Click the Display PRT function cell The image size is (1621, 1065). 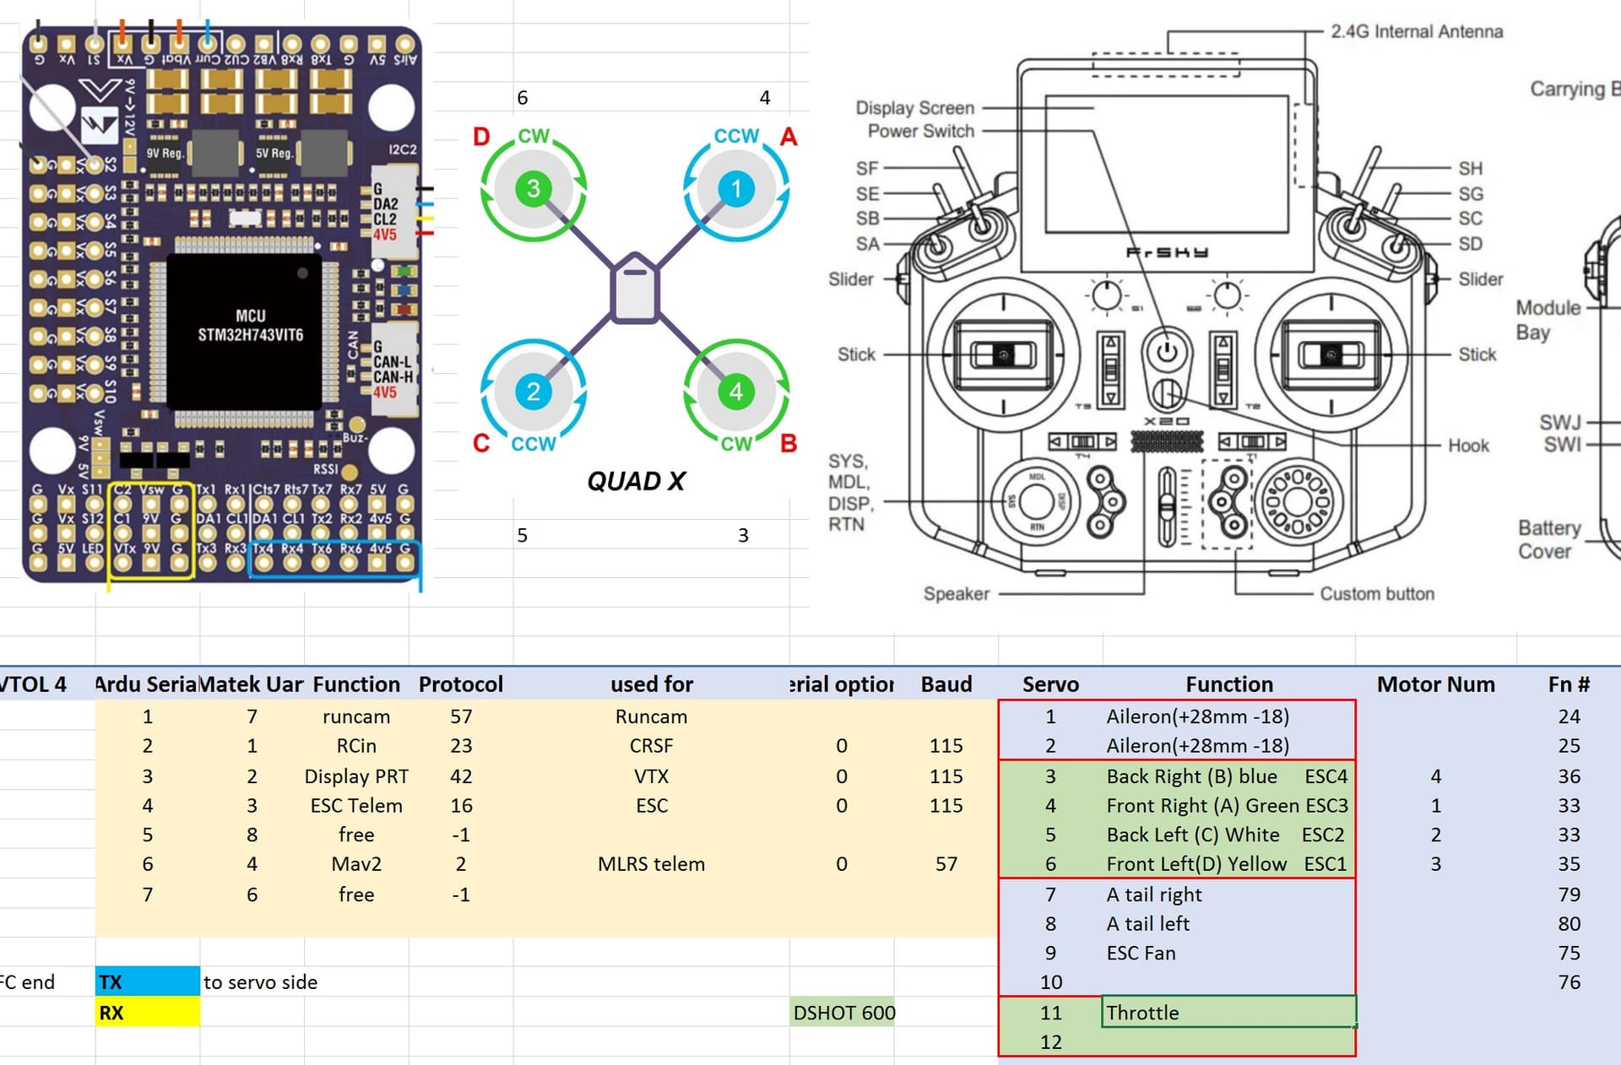(356, 776)
